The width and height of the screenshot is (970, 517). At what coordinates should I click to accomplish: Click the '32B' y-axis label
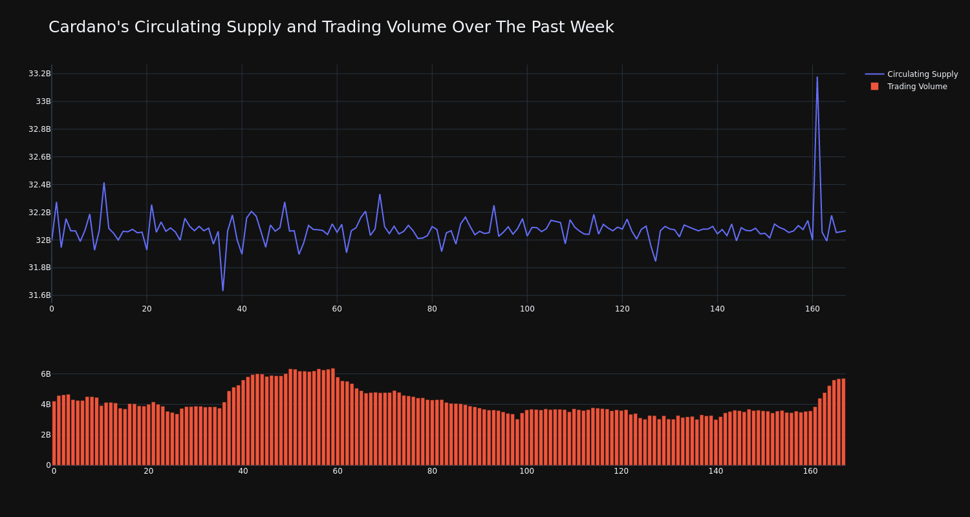coord(43,240)
